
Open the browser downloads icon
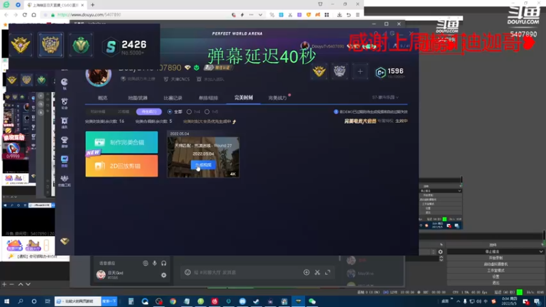339,14
